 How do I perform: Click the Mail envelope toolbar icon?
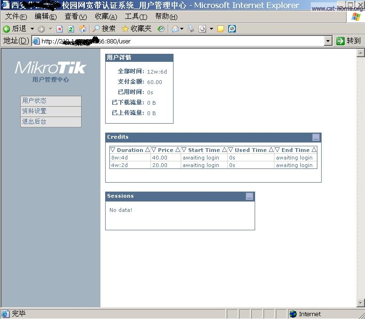[x=175, y=29]
